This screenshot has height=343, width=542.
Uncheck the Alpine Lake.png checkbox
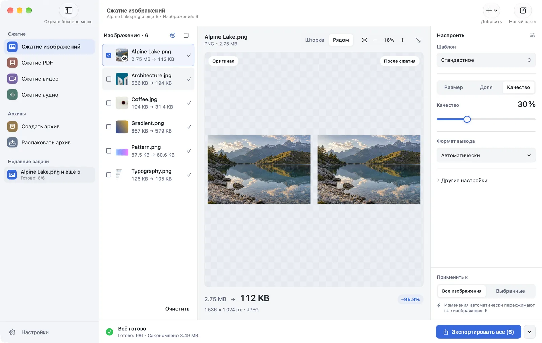109,55
